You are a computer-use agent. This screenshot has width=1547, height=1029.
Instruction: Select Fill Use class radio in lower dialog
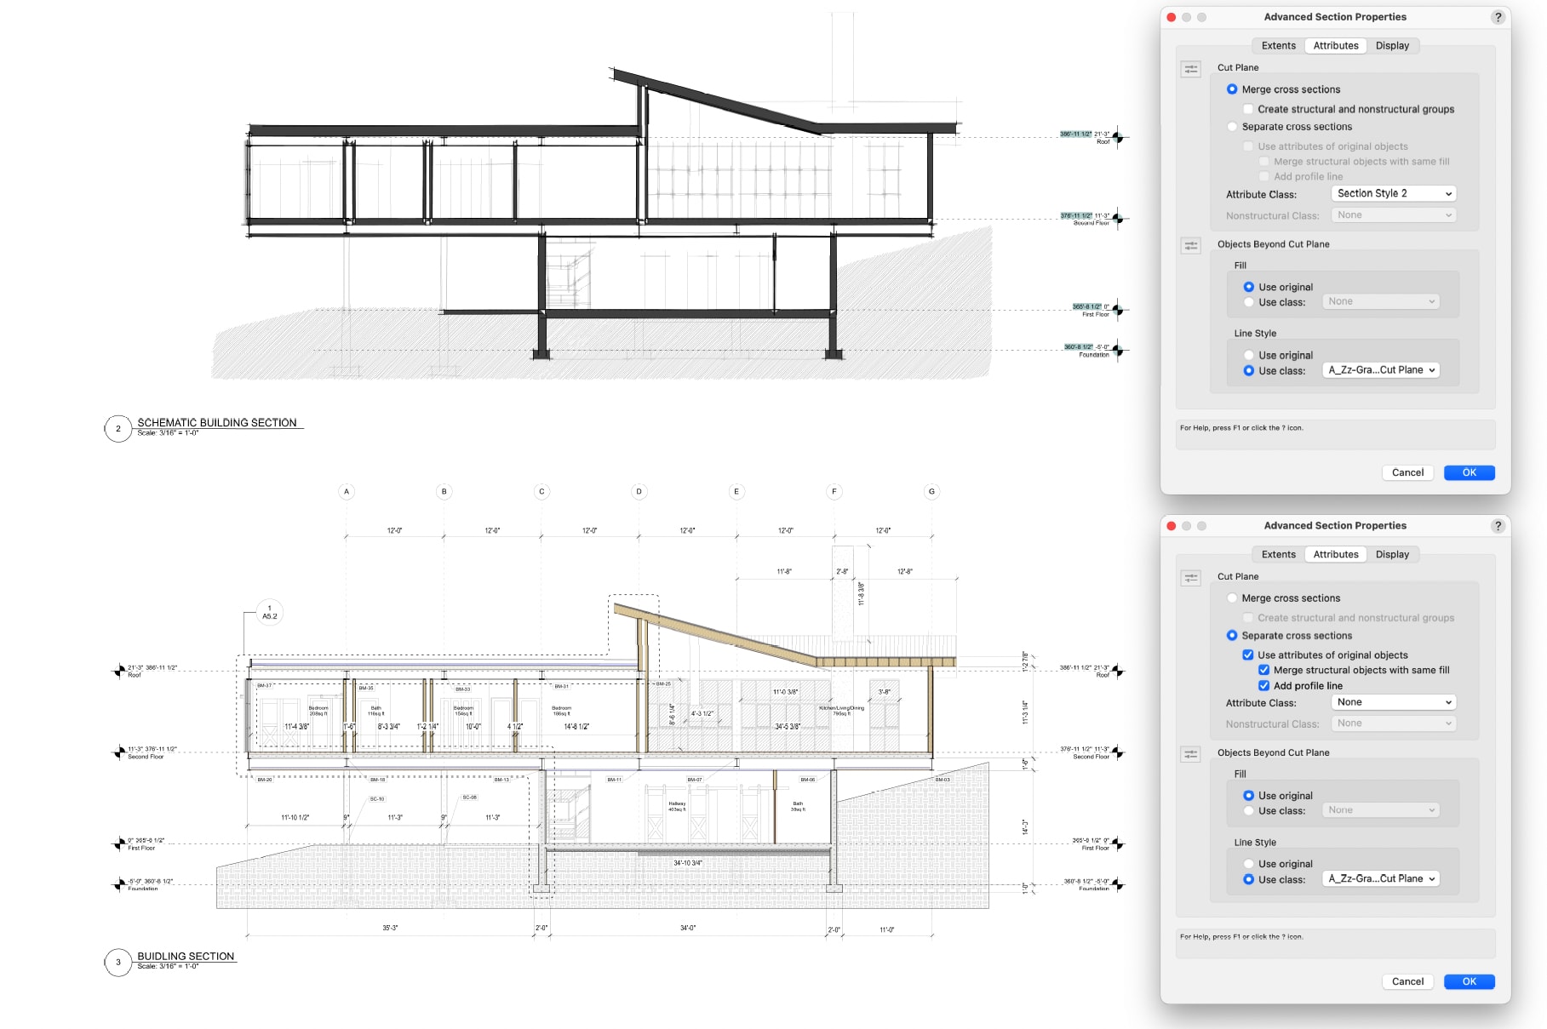1249,811
